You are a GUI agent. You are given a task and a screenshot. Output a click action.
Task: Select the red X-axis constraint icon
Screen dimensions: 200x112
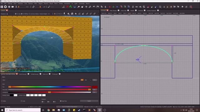(110, 7)
